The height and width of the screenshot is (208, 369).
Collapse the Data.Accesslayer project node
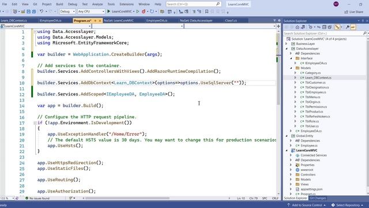(287, 49)
